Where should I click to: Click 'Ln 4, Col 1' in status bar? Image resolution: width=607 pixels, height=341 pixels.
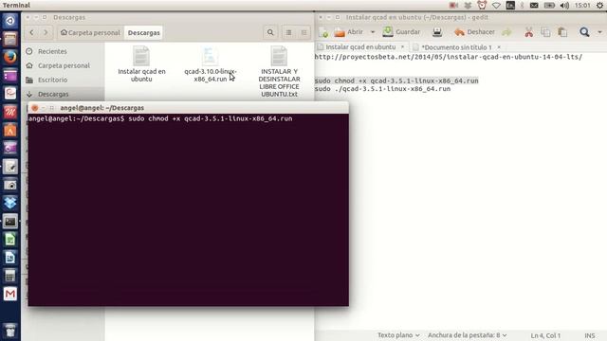point(545,335)
